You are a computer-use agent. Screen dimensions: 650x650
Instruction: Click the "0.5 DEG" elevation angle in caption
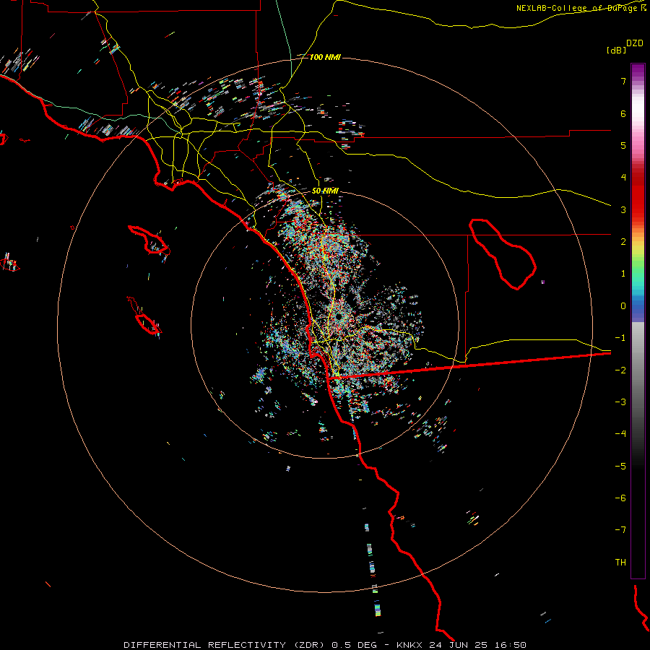355,645
